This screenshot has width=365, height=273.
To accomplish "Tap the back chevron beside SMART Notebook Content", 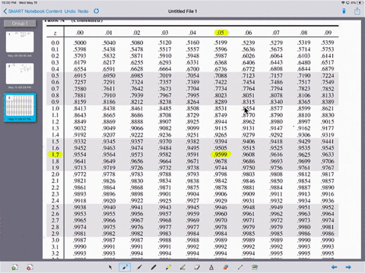I will [5, 11].
